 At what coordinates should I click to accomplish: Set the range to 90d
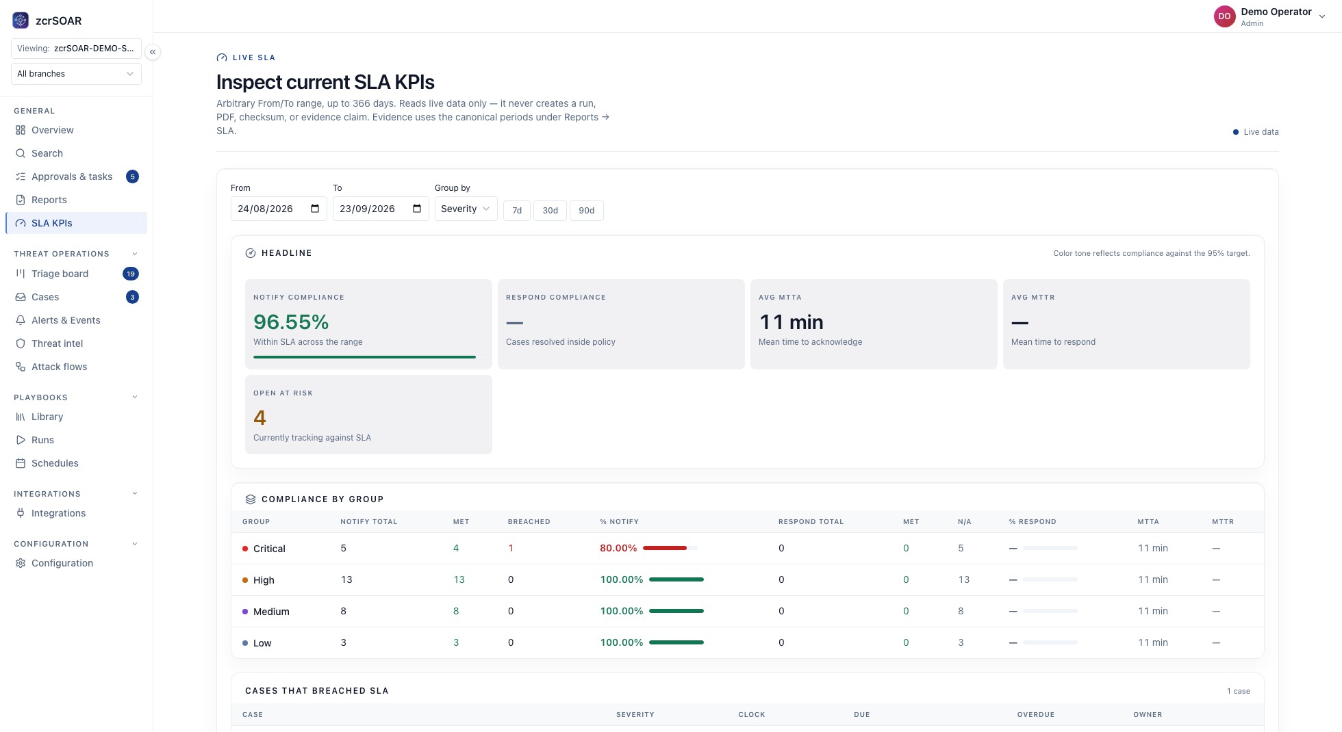pyautogui.click(x=587, y=211)
